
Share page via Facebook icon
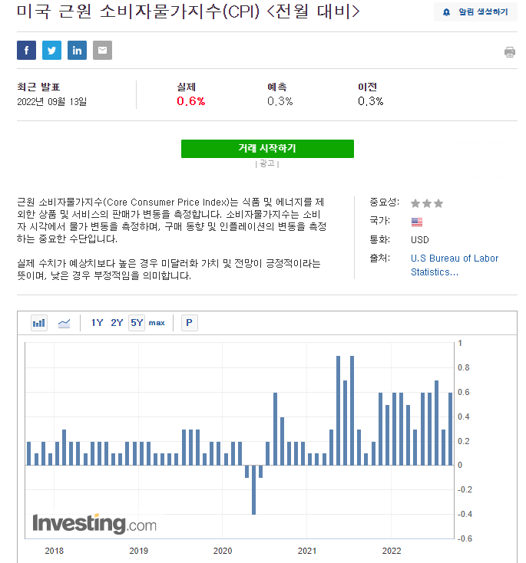pos(26,51)
